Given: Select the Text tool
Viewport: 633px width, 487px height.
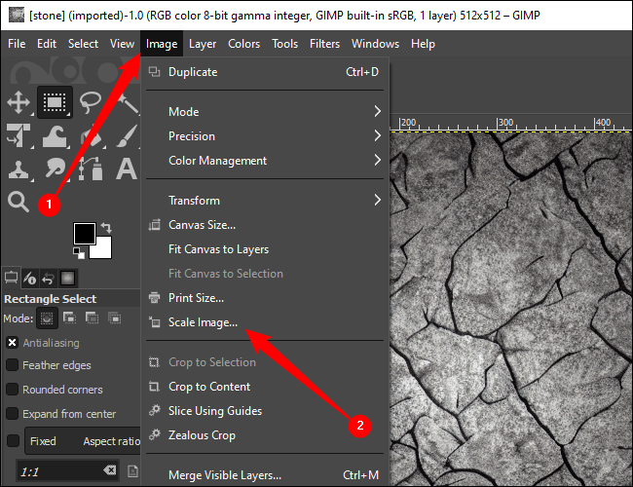Looking at the screenshot, I should coord(127,169).
